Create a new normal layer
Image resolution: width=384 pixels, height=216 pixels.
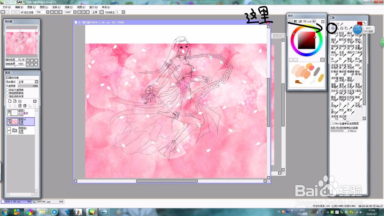[x=10, y=101]
